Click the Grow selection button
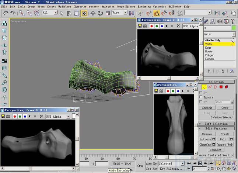238x173 pixels. click(x=225, y=108)
